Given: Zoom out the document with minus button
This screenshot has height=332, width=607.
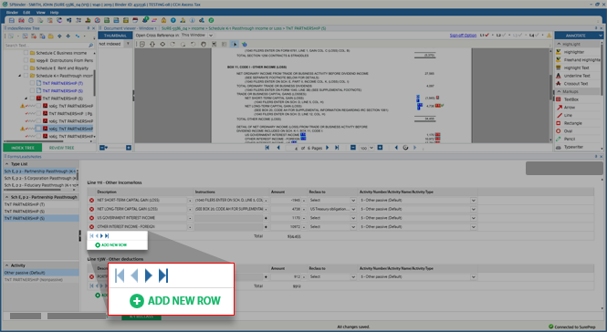Looking at the screenshot, I should 353,148.
